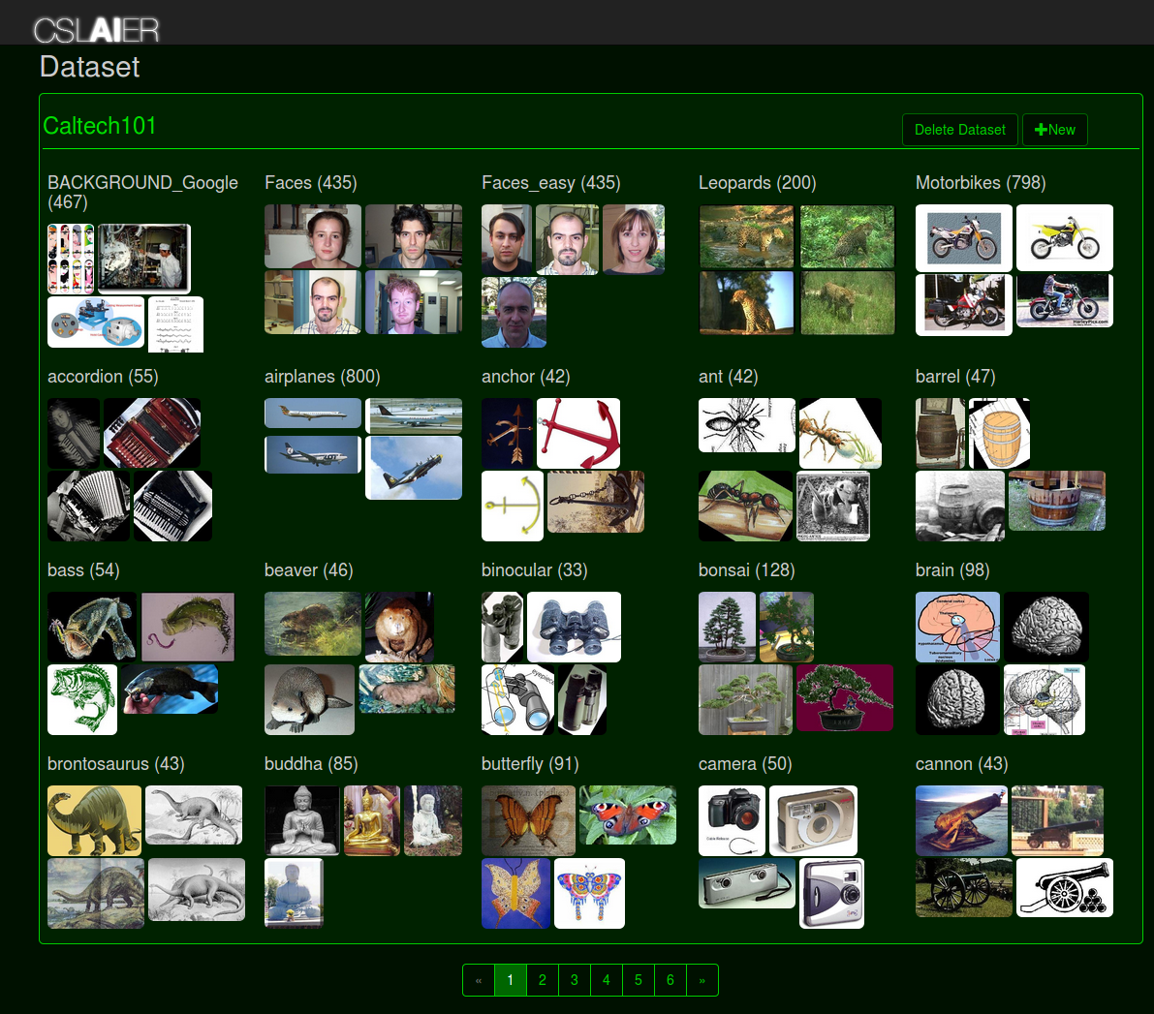
Task: Open the Caltech101 dataset title
Action: [100, 126]
